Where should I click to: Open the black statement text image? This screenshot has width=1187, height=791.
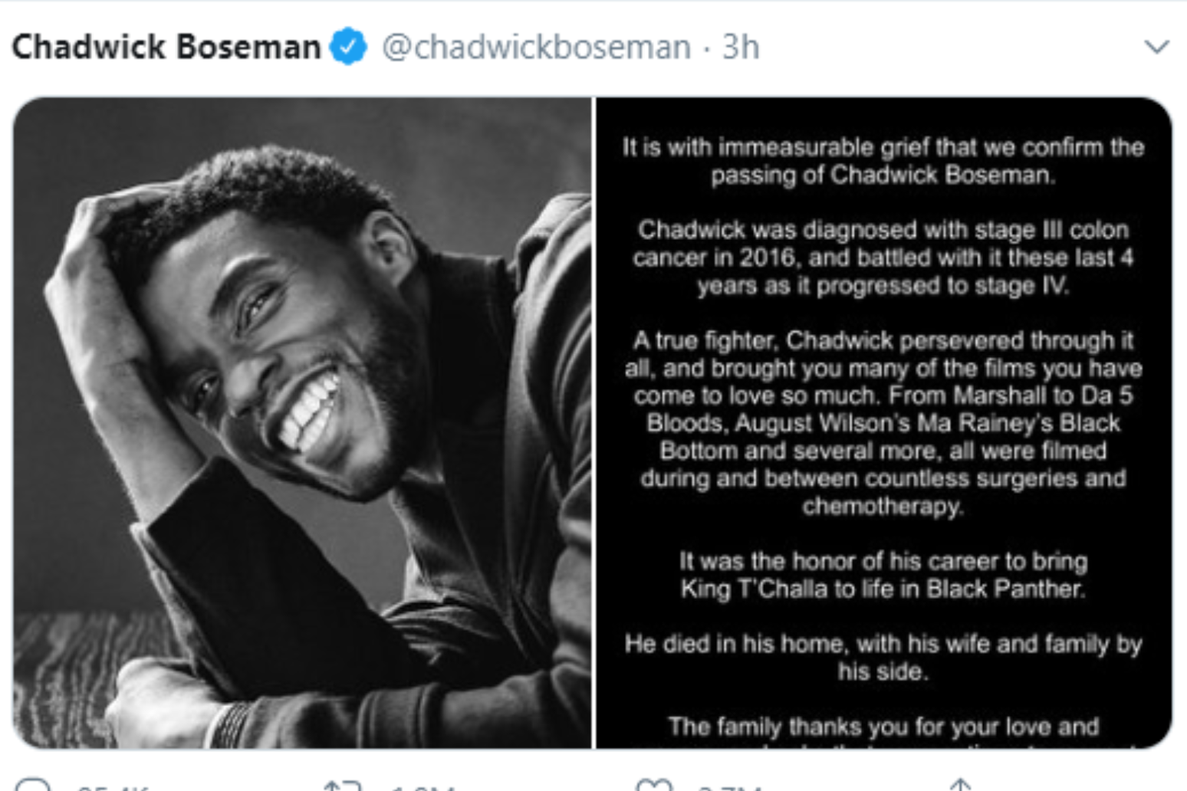883,422
